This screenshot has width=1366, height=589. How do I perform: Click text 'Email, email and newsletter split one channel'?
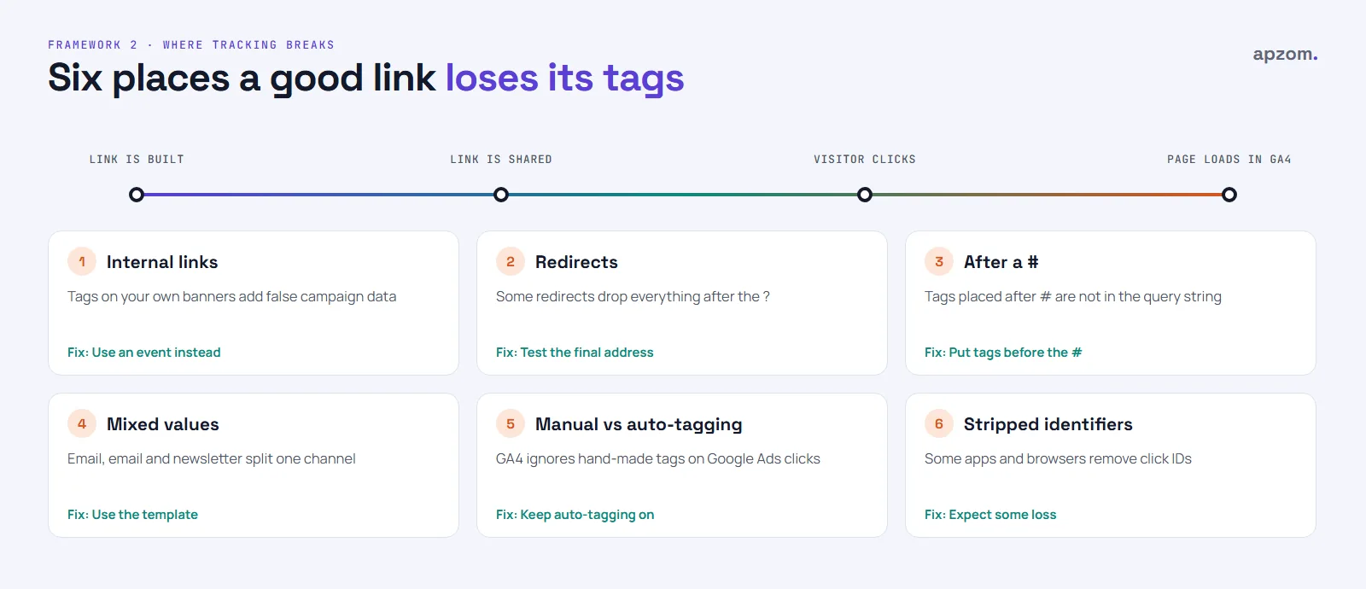212,459
